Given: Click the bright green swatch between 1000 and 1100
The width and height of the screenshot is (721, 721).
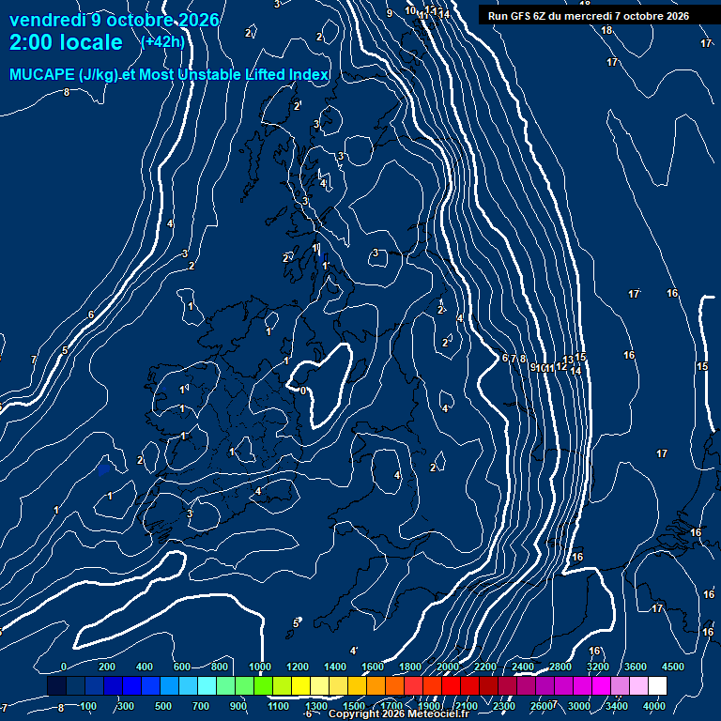Looking at the screenshot, I should point(264,685).
